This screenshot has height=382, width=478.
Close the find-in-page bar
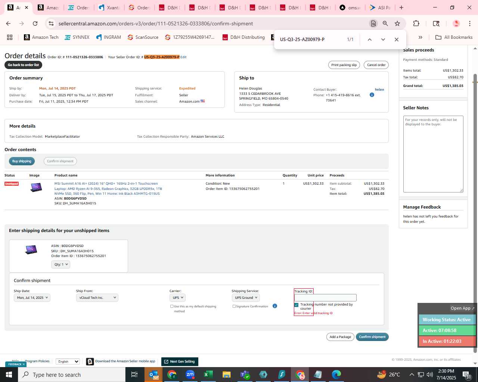[397, 40]
